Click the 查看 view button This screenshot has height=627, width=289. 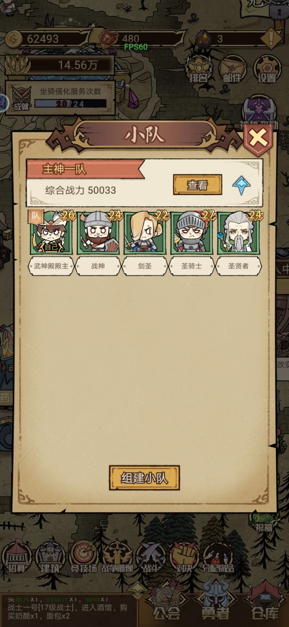click(197, 185)
